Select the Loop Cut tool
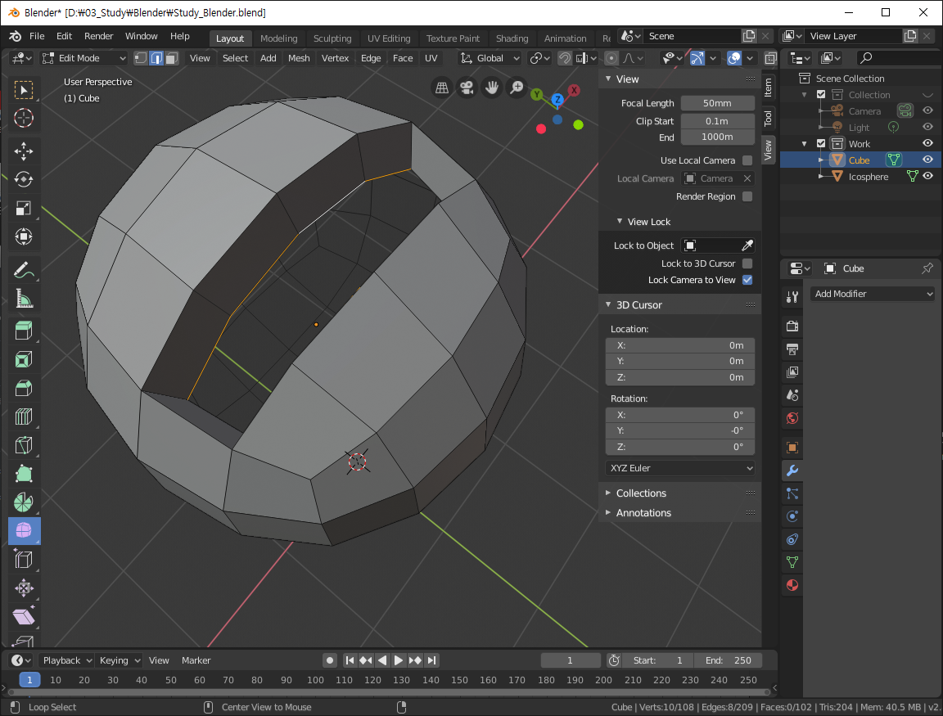Image resolution: width=943 pixels, height=716 pixels. pos(24,416)
